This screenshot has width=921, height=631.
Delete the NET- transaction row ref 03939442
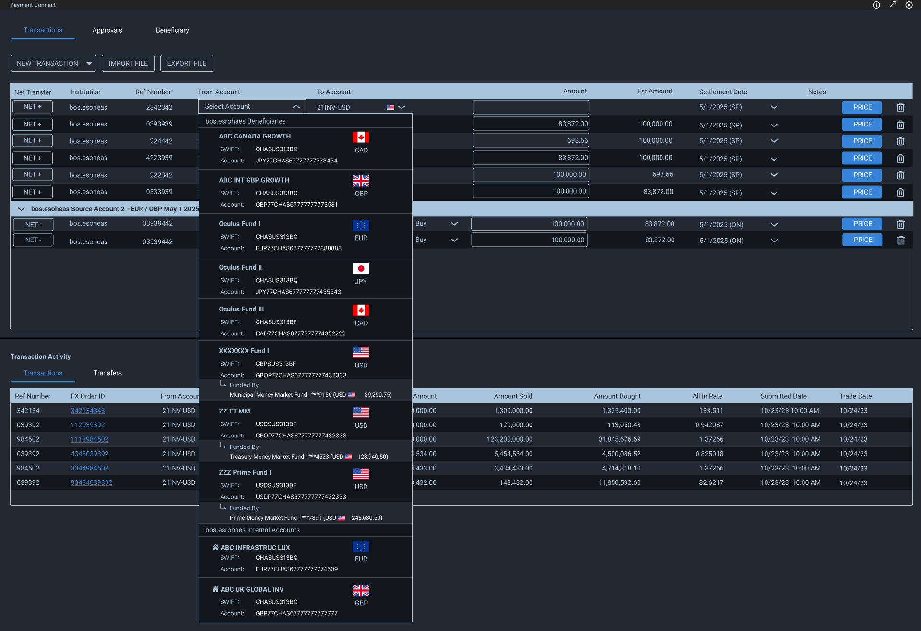[901, 223]
